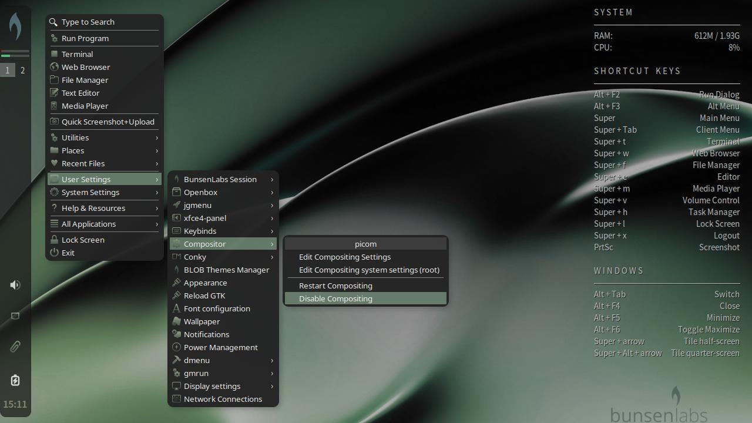Expand the Conky submenu arrow
This screenshot has height=423, width=752.
[x=272, y=257]
